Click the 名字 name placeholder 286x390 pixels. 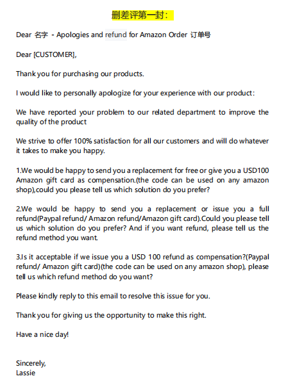coord(41,35)
